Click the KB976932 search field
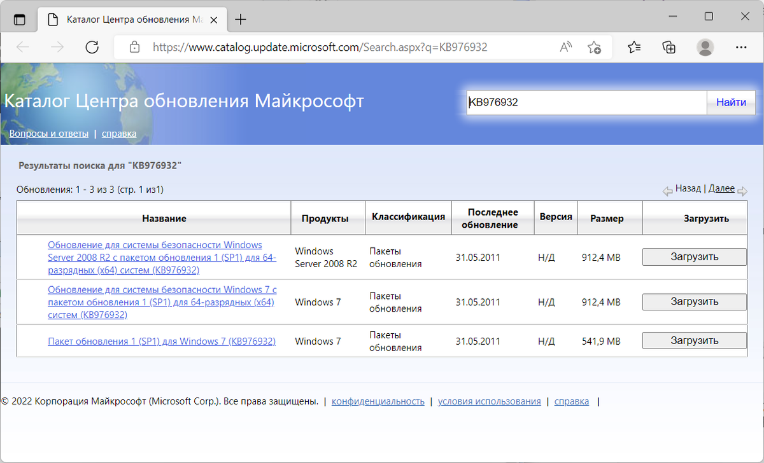This screenshot has height=463, width=764. coord(586,102)
